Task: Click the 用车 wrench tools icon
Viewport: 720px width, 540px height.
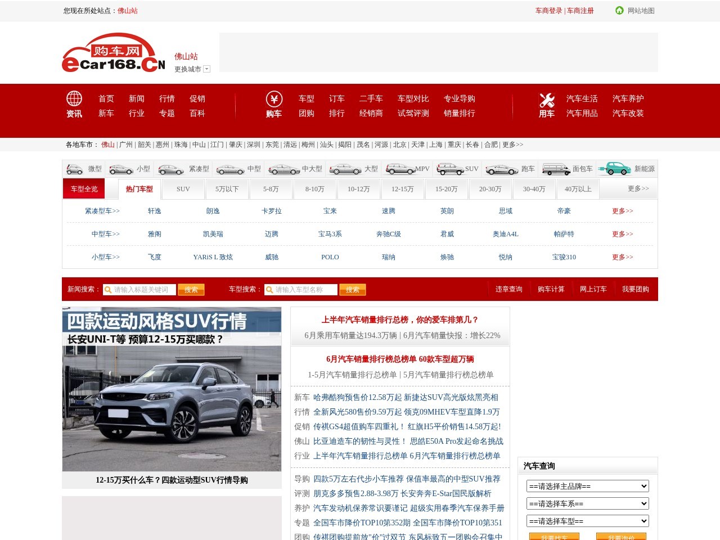Action: 547,100
